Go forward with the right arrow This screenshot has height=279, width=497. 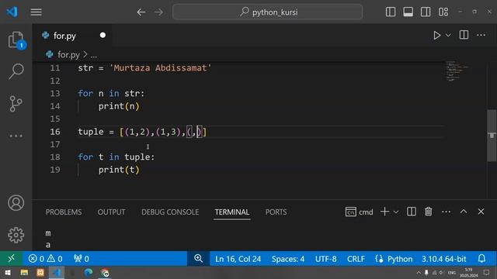(158, 12)
